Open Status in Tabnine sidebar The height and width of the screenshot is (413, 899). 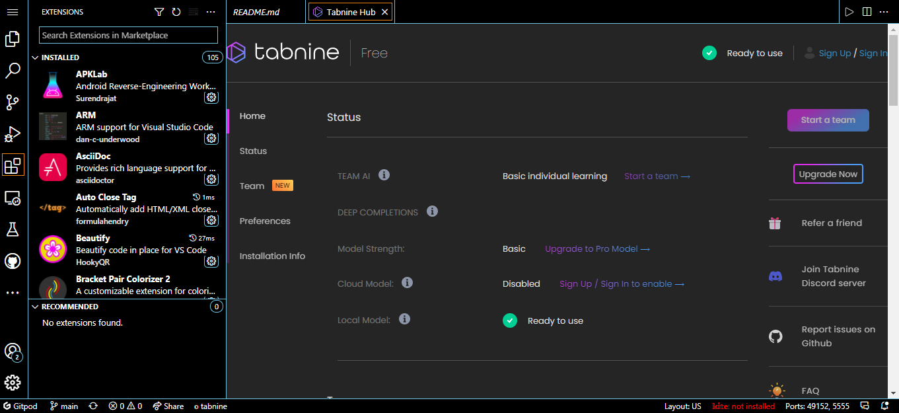pos(253,151)
